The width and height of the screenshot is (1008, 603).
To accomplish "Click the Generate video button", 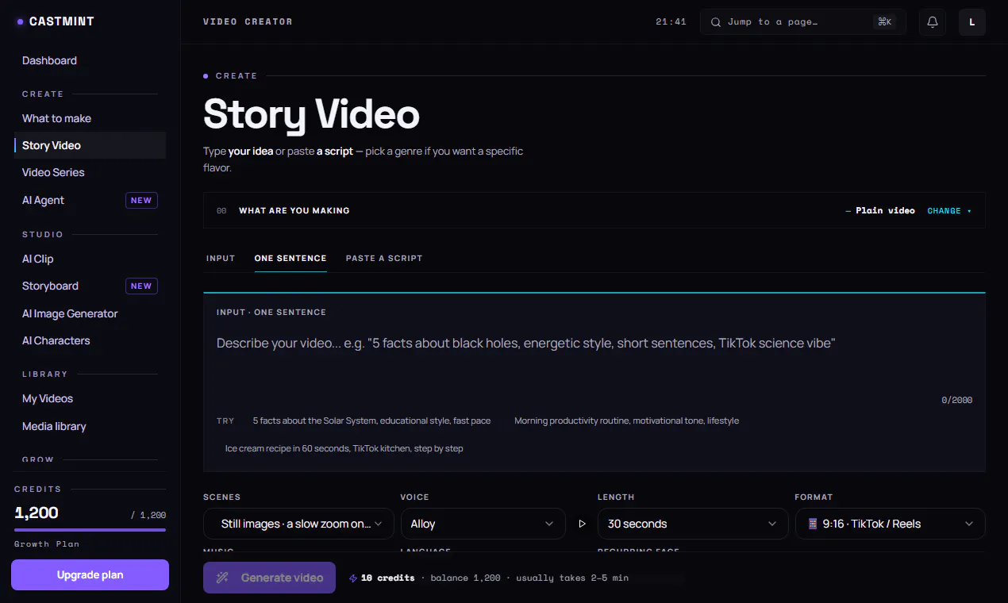I will point(269,578).
